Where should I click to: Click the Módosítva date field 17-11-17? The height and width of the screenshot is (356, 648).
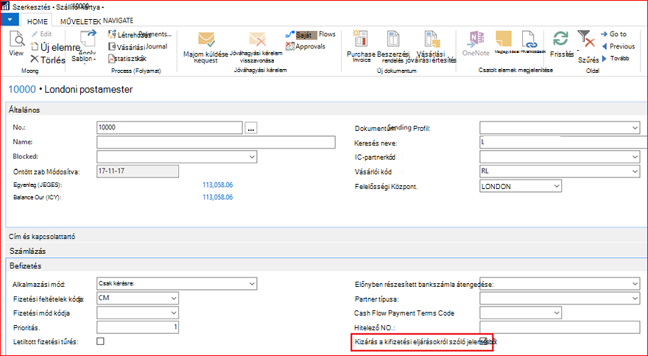138,171
